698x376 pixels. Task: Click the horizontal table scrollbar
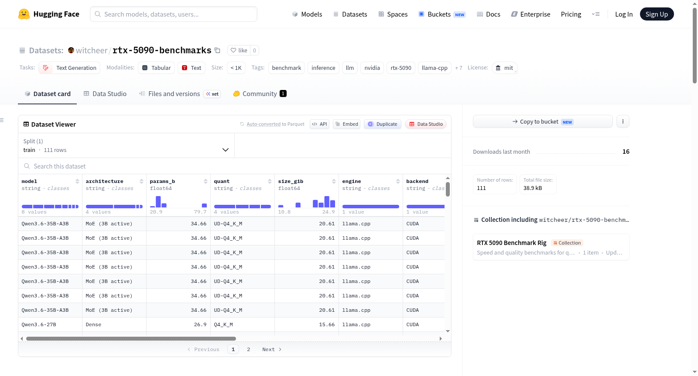[131, 338]
